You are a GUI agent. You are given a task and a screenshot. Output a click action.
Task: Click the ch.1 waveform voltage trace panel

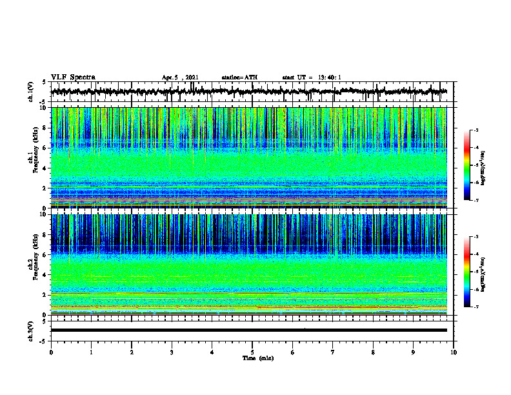(252, 92)
